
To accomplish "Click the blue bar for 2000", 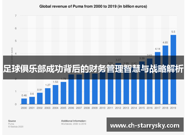I will (24, 101).
